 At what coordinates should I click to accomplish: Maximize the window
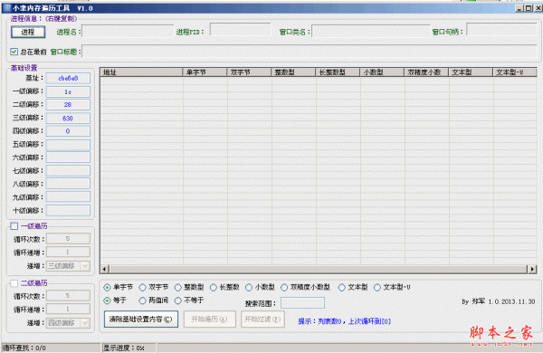529,8
